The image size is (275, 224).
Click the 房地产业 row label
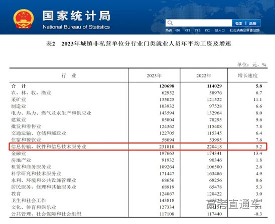coord(21,160)
